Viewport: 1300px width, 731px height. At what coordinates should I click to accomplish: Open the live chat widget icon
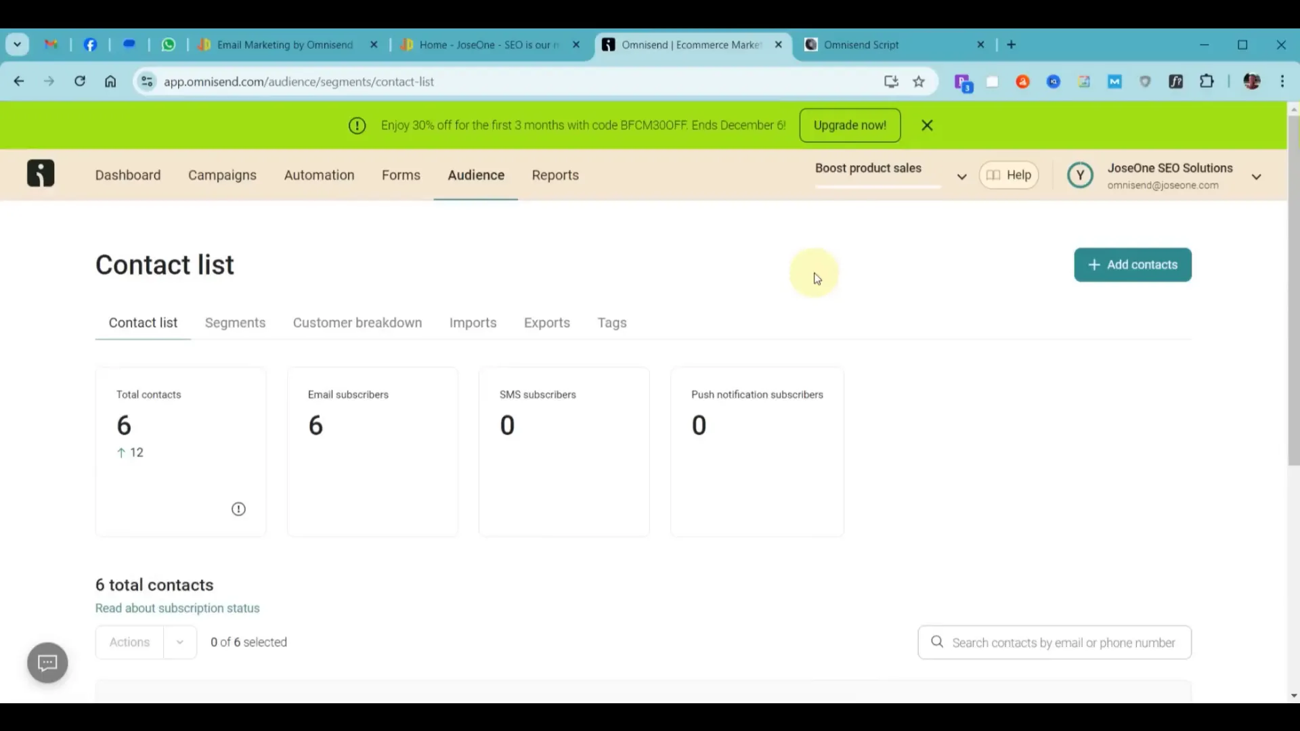tap(47, 663)
